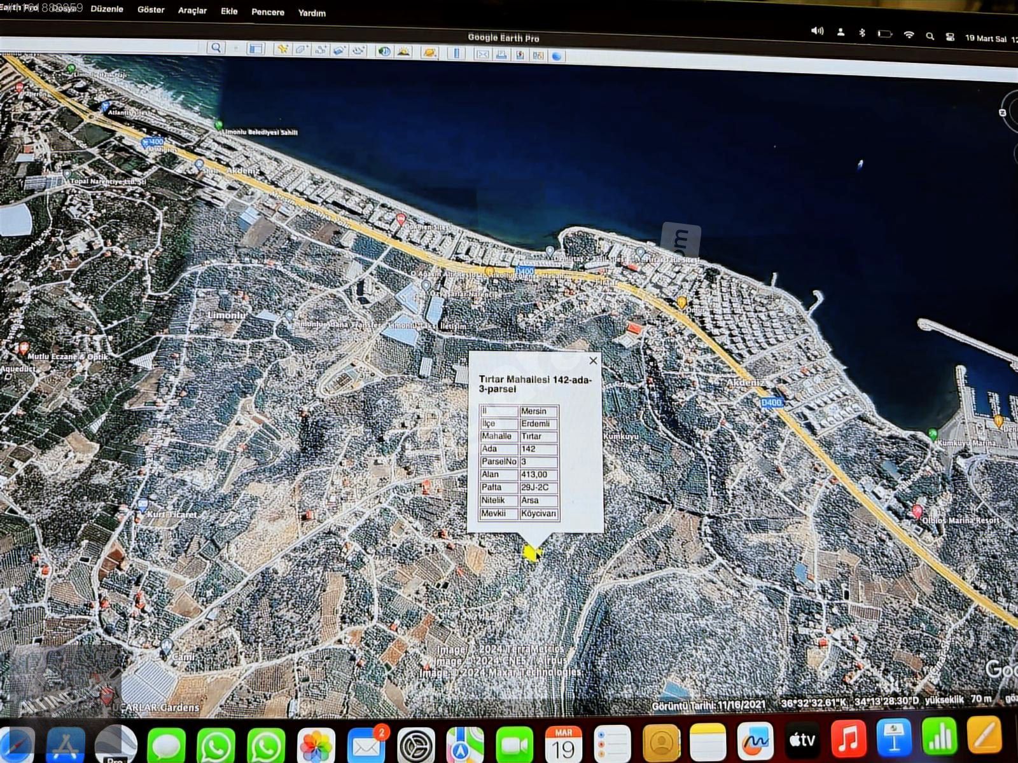Viewport: 1018px width, 763px height.
Task: Open WhatsApp from the Dock
Action: click(x=216, y=745)
